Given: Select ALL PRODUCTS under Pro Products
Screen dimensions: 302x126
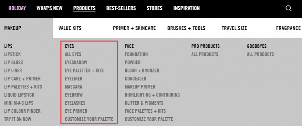Looking at the screenshot, I should 205,54.
